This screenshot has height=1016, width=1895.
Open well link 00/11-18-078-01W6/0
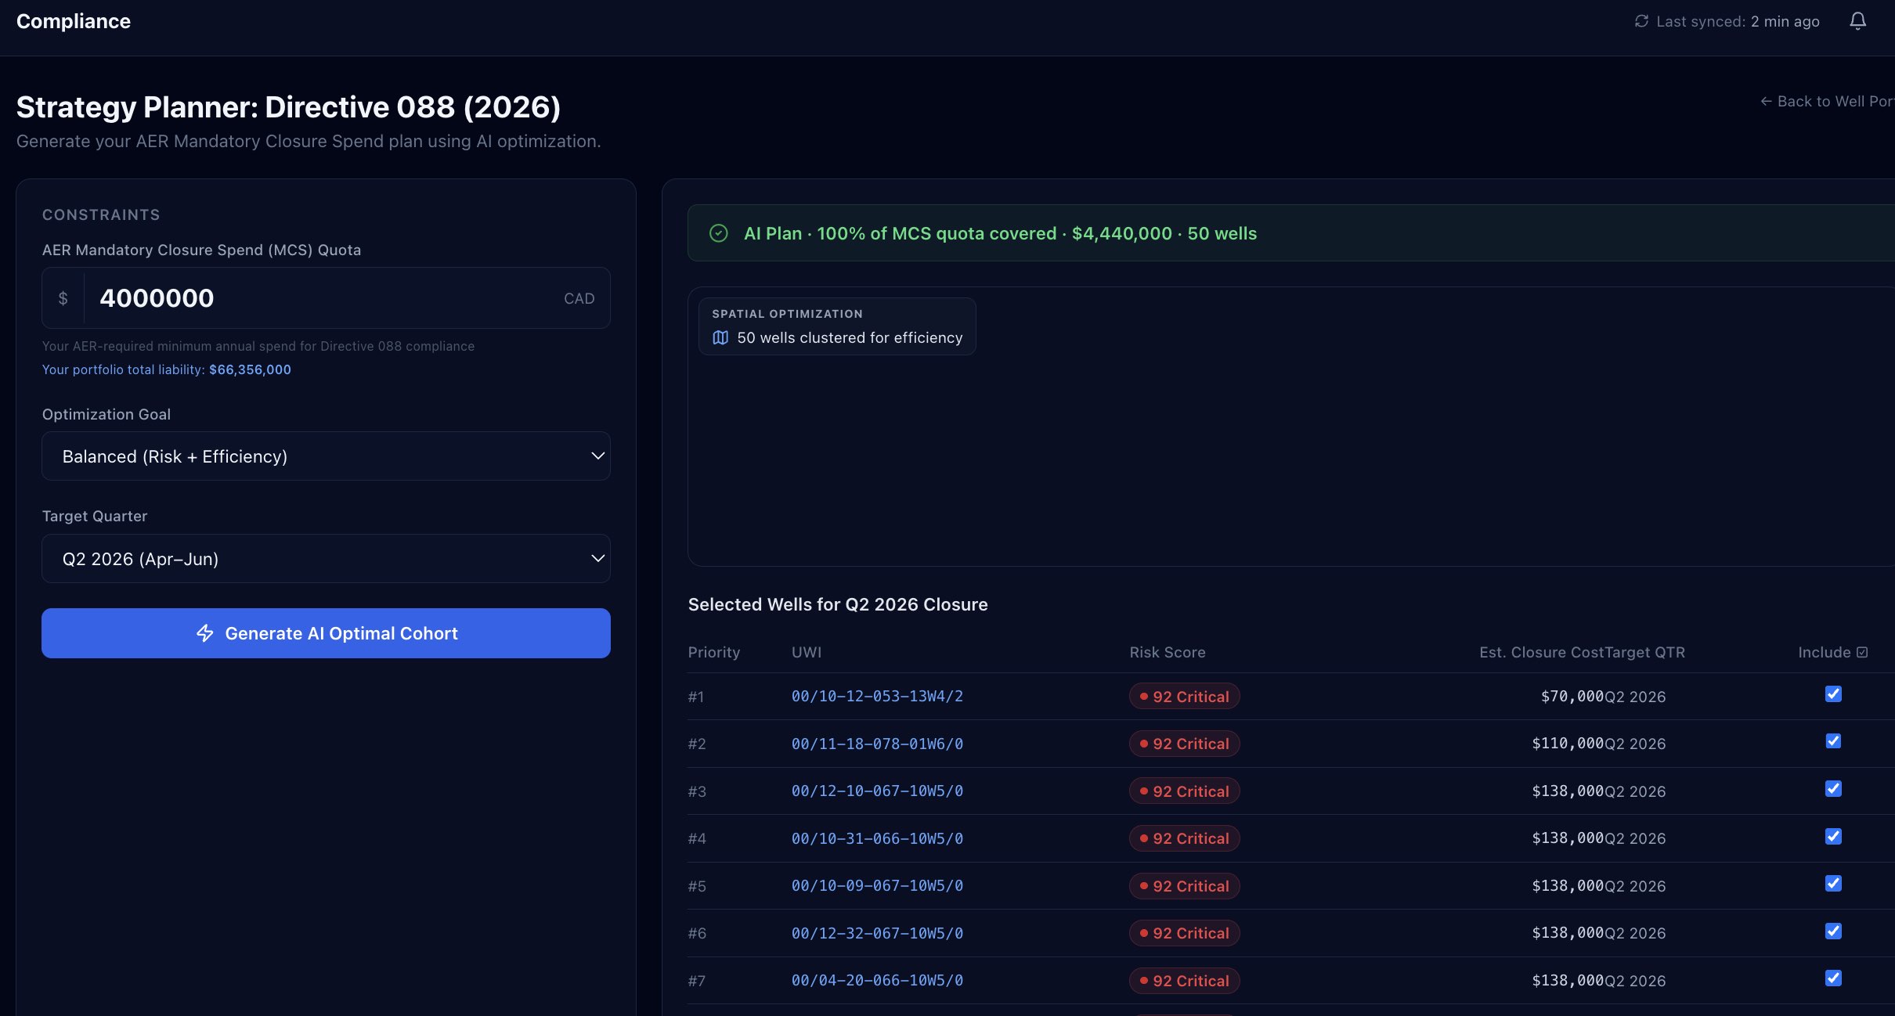point(877,744)
